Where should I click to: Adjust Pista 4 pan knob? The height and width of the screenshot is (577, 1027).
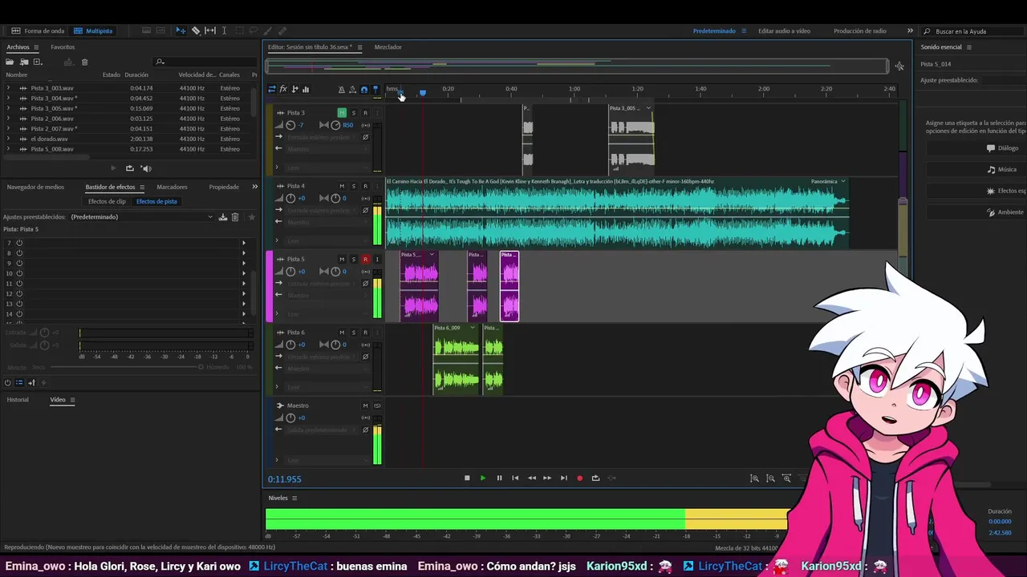335,198
